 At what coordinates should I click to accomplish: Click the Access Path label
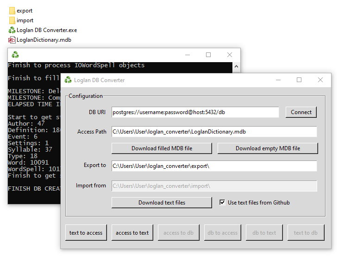92,132
